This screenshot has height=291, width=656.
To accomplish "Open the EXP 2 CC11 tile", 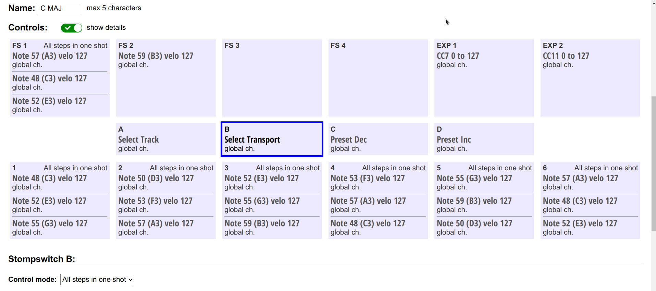I will point(590,78).
